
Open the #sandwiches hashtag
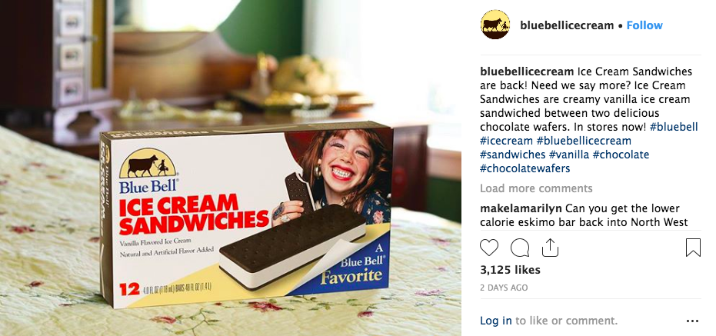[x=513, y=155]
